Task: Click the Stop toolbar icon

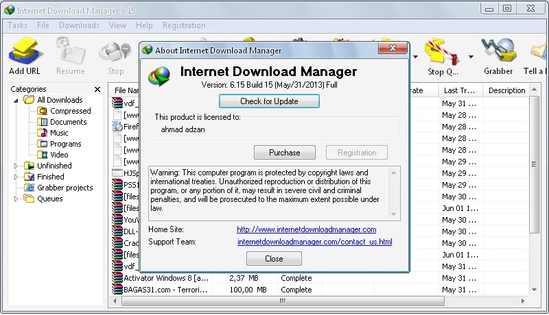Action: click(x=115, y=52)
